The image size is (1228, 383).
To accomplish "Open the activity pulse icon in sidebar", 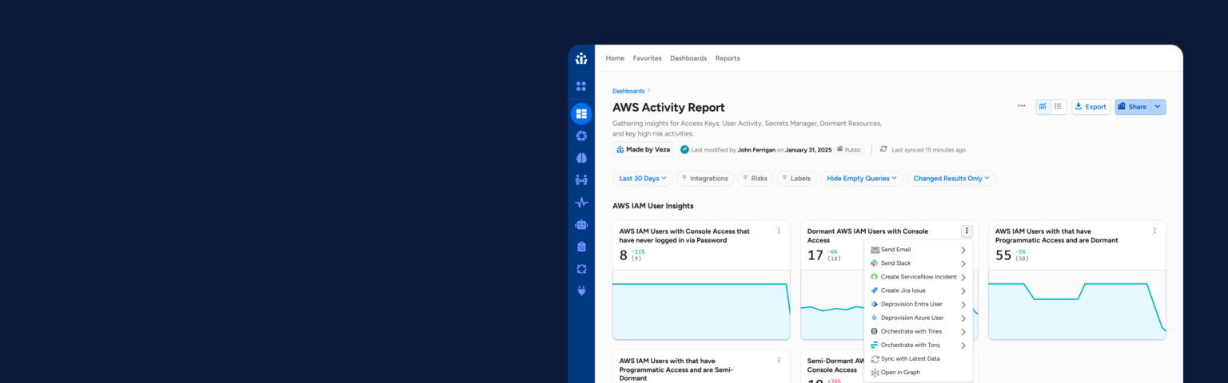I will [581, 202].
